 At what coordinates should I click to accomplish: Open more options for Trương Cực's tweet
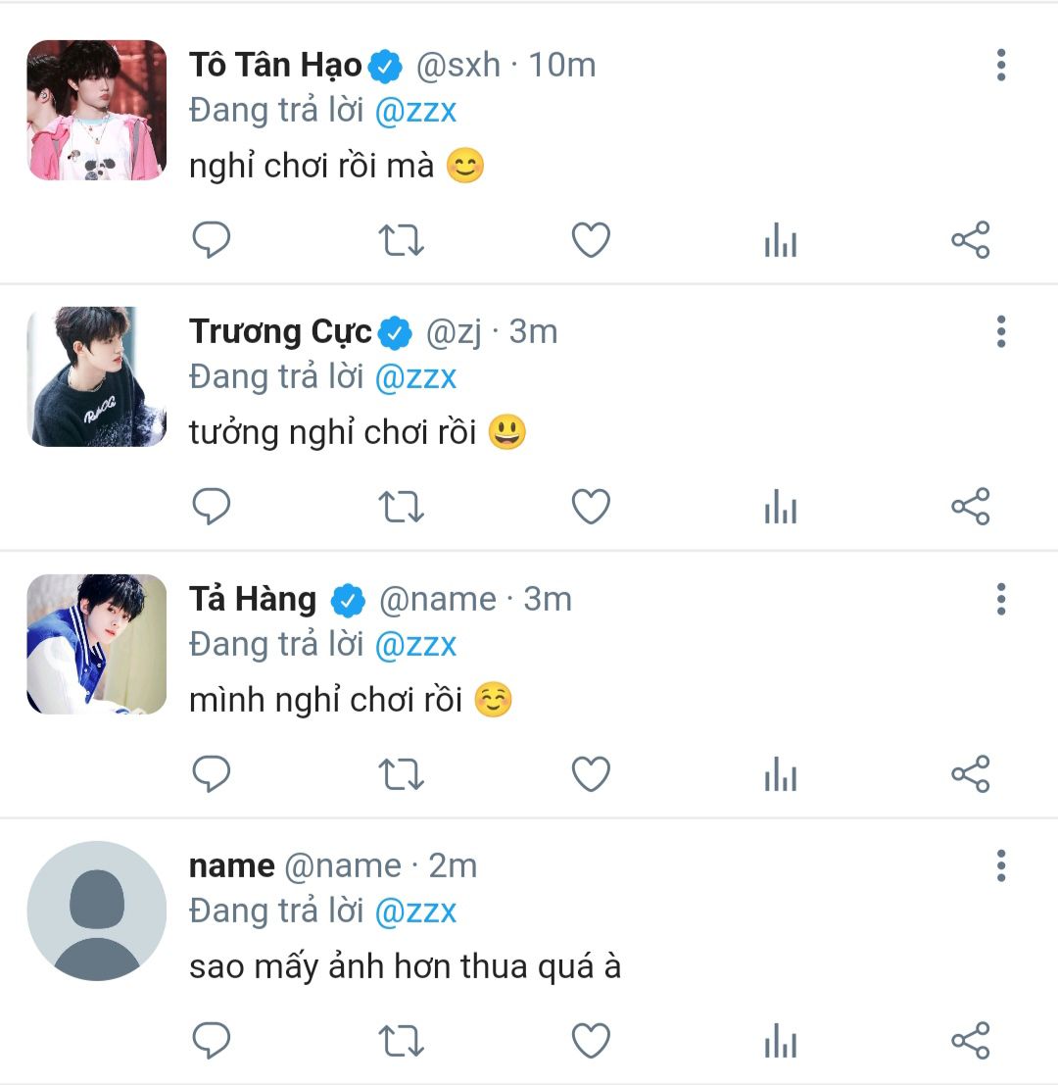pyautogui.click(x=1000, y=332)
